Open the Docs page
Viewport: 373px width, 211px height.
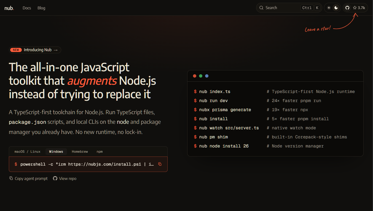[27, 8]
